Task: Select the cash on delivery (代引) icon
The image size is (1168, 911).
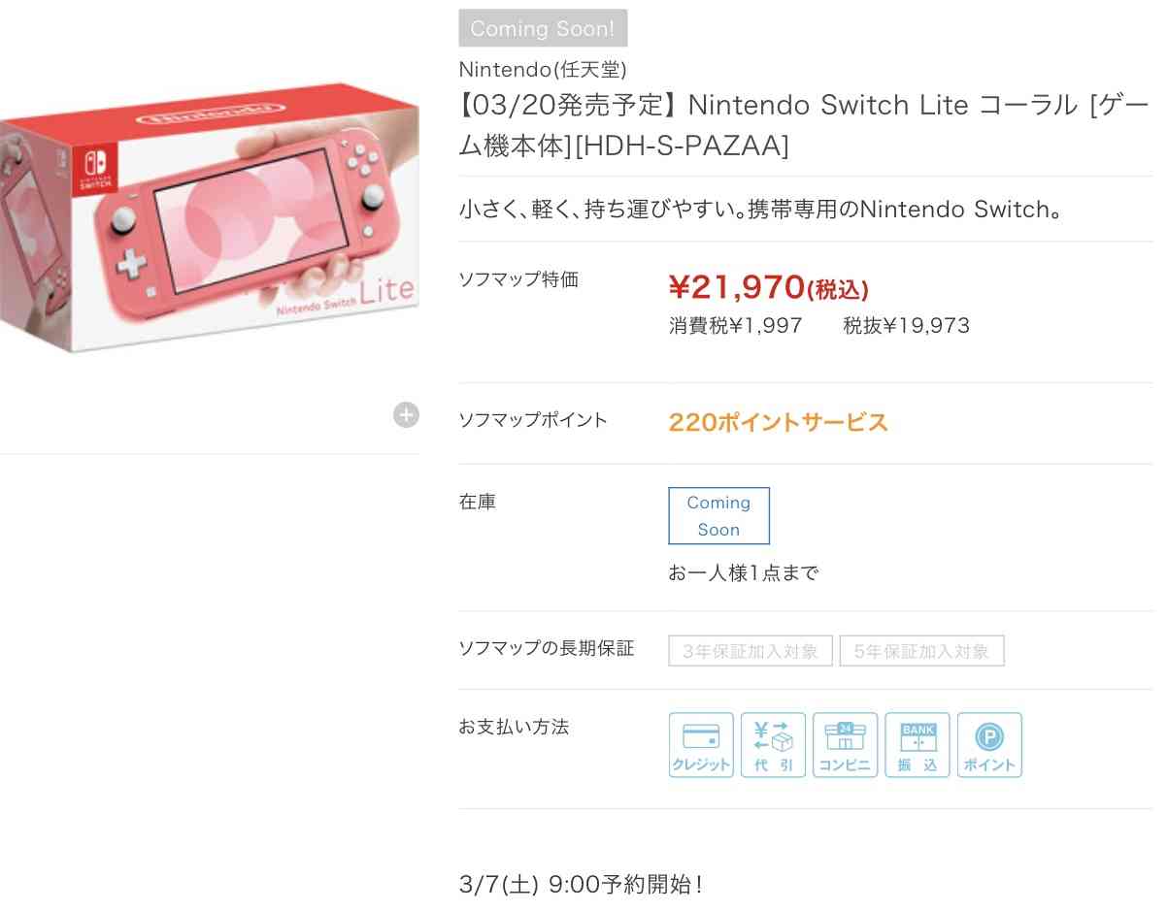Action: [x=773, y=745]
